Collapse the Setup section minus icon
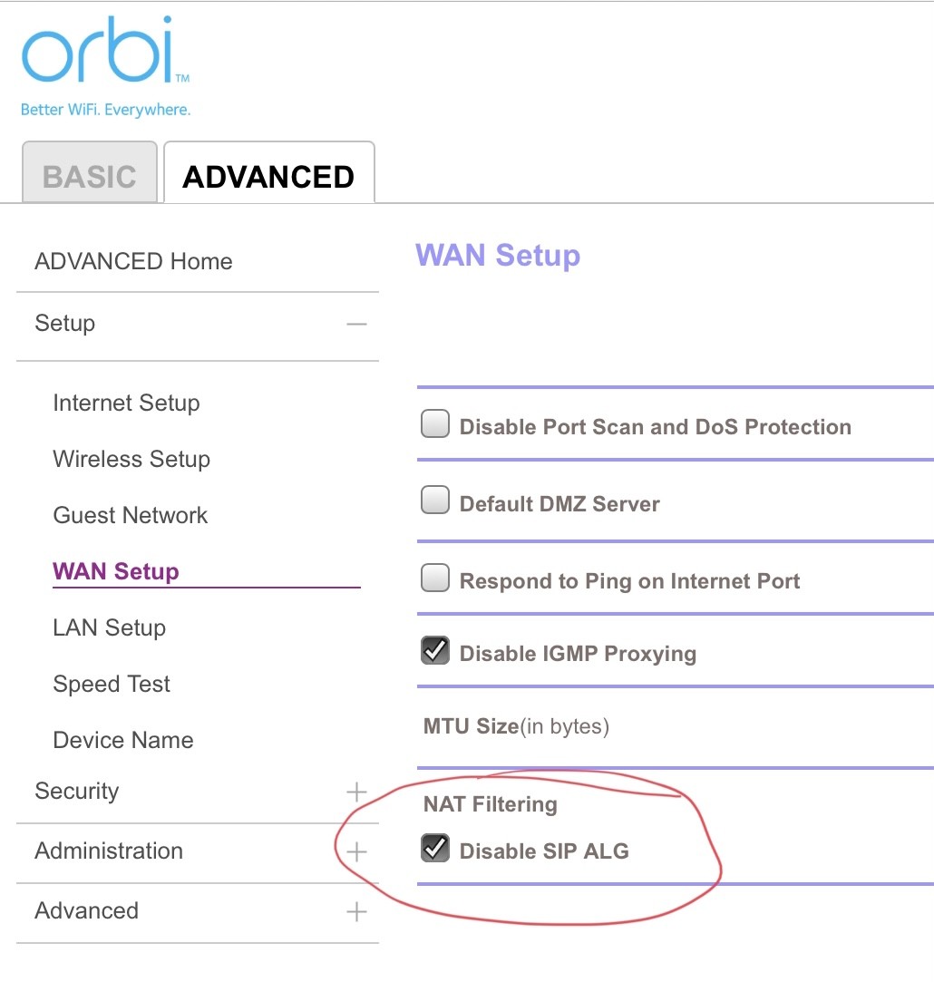The width and height of the screenshot is (934, 982). coord(356,324)
